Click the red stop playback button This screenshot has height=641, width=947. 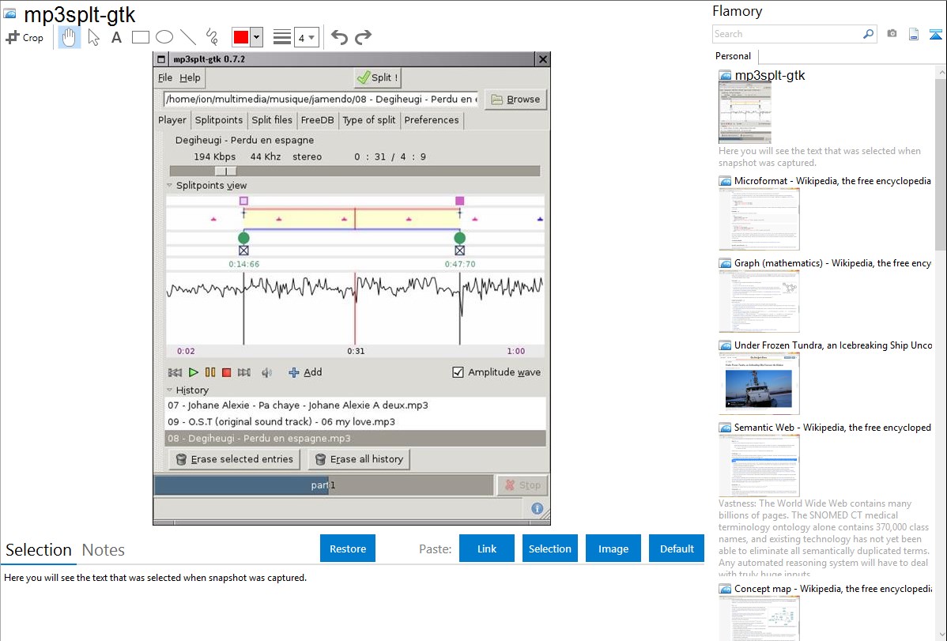pos(227,372)
